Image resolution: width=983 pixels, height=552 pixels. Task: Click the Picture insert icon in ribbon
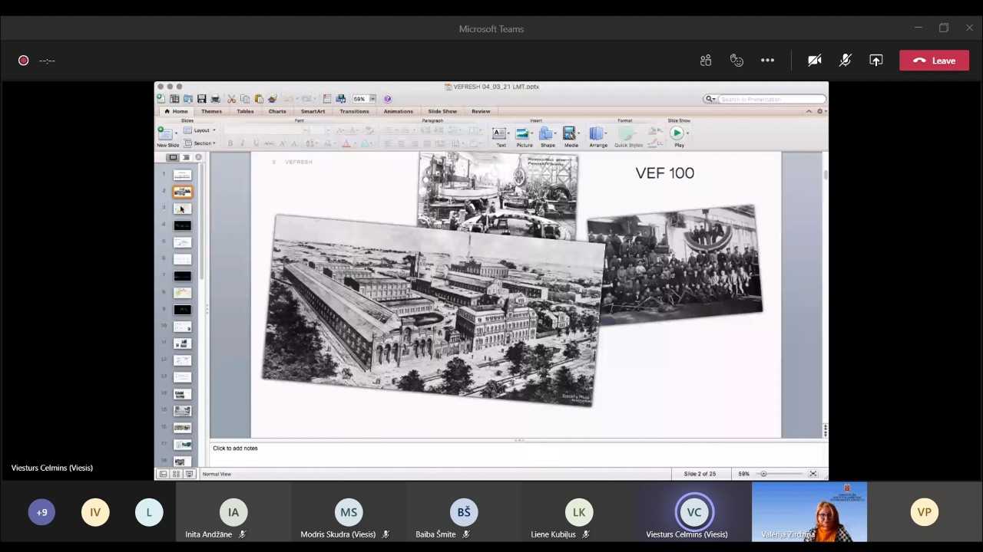click(524, 134)
